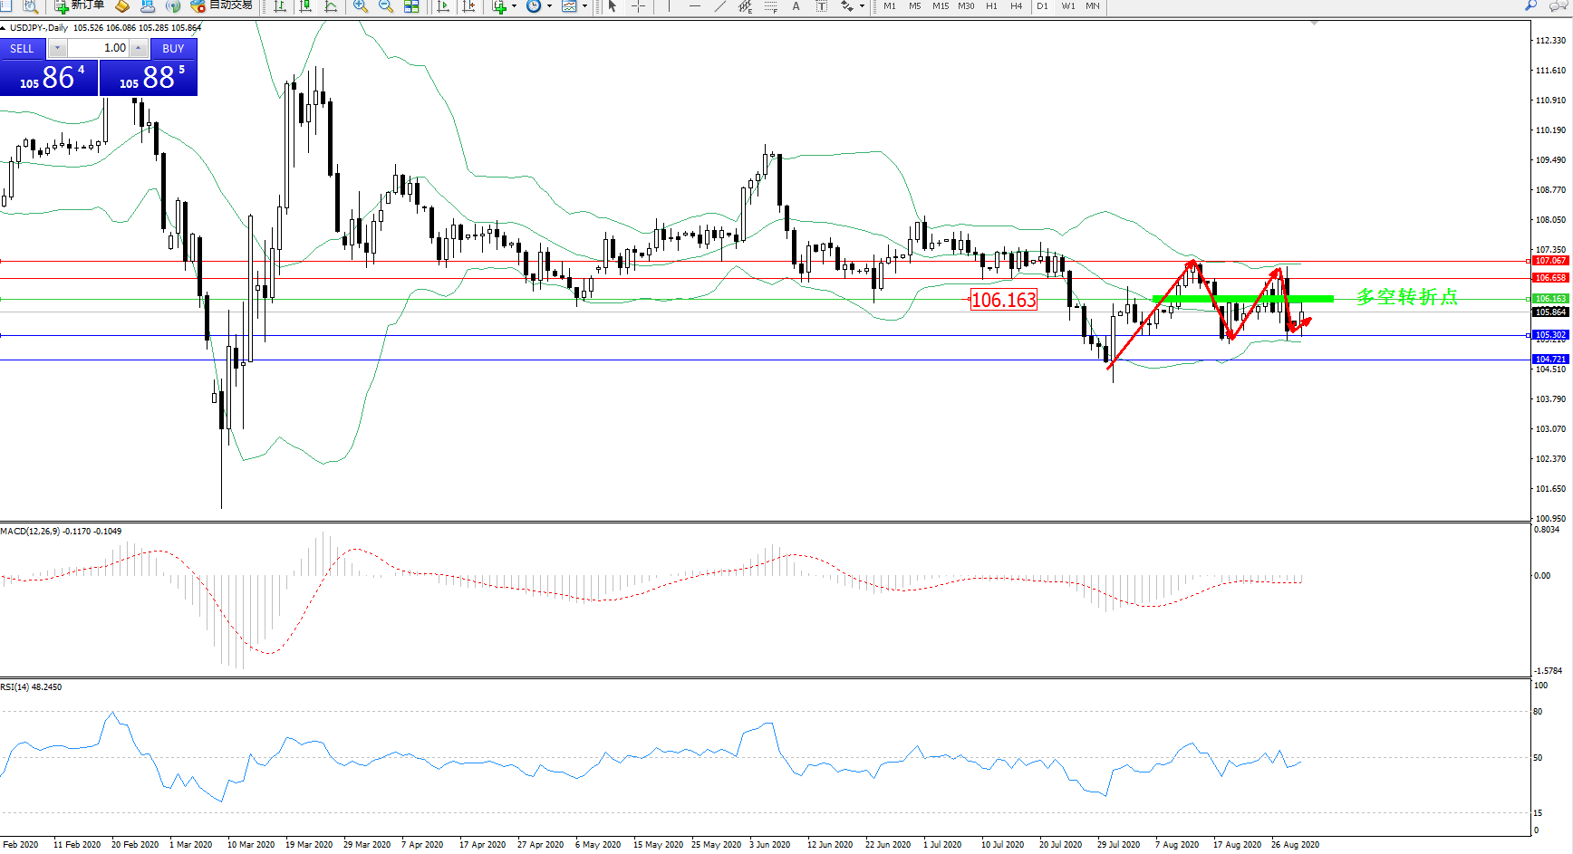Image resolution: width=1573 pixels, height=854 pixels.
Task: Switch to the W1 timeframe
Action: (x=1068, y=6)
